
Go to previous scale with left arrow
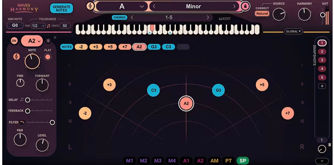(x=154, y=6)
